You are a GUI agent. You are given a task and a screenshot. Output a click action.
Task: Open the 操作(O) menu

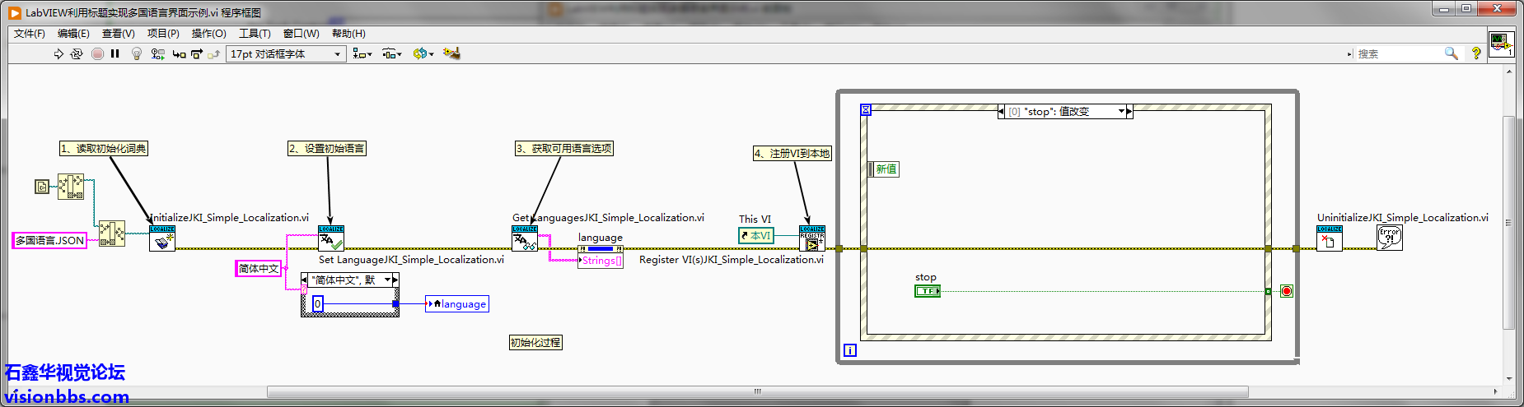[x=208, y=34]
